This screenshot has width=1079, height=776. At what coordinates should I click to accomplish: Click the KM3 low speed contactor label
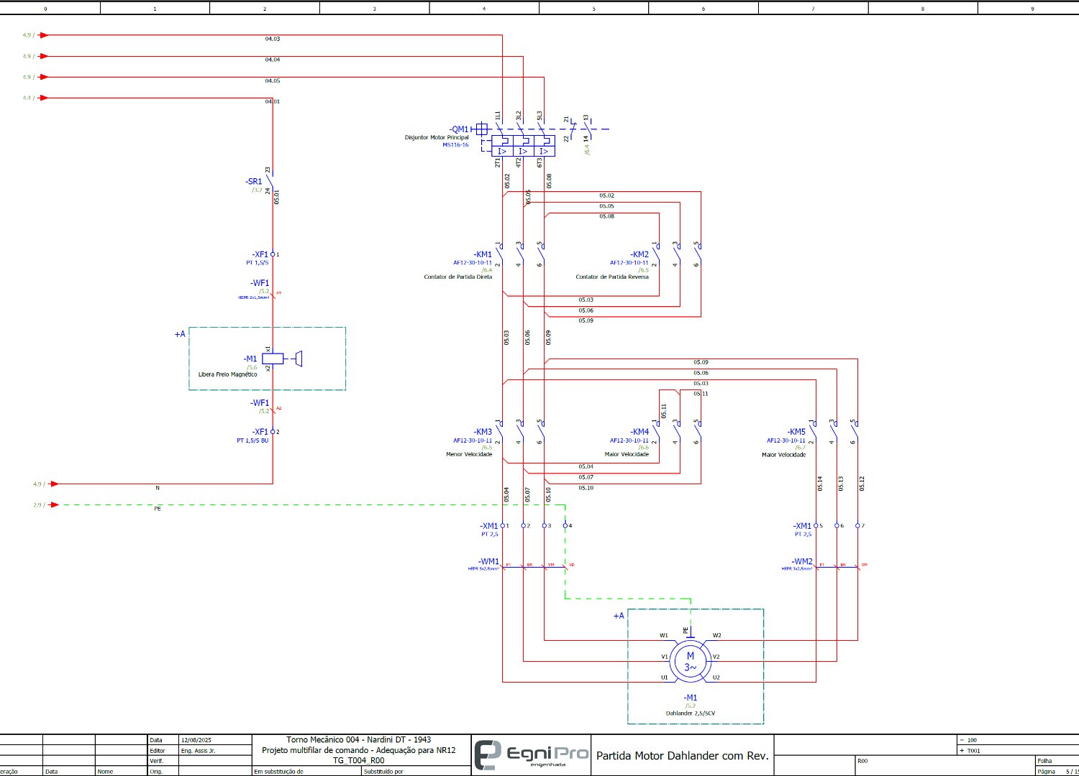(483, 432)
